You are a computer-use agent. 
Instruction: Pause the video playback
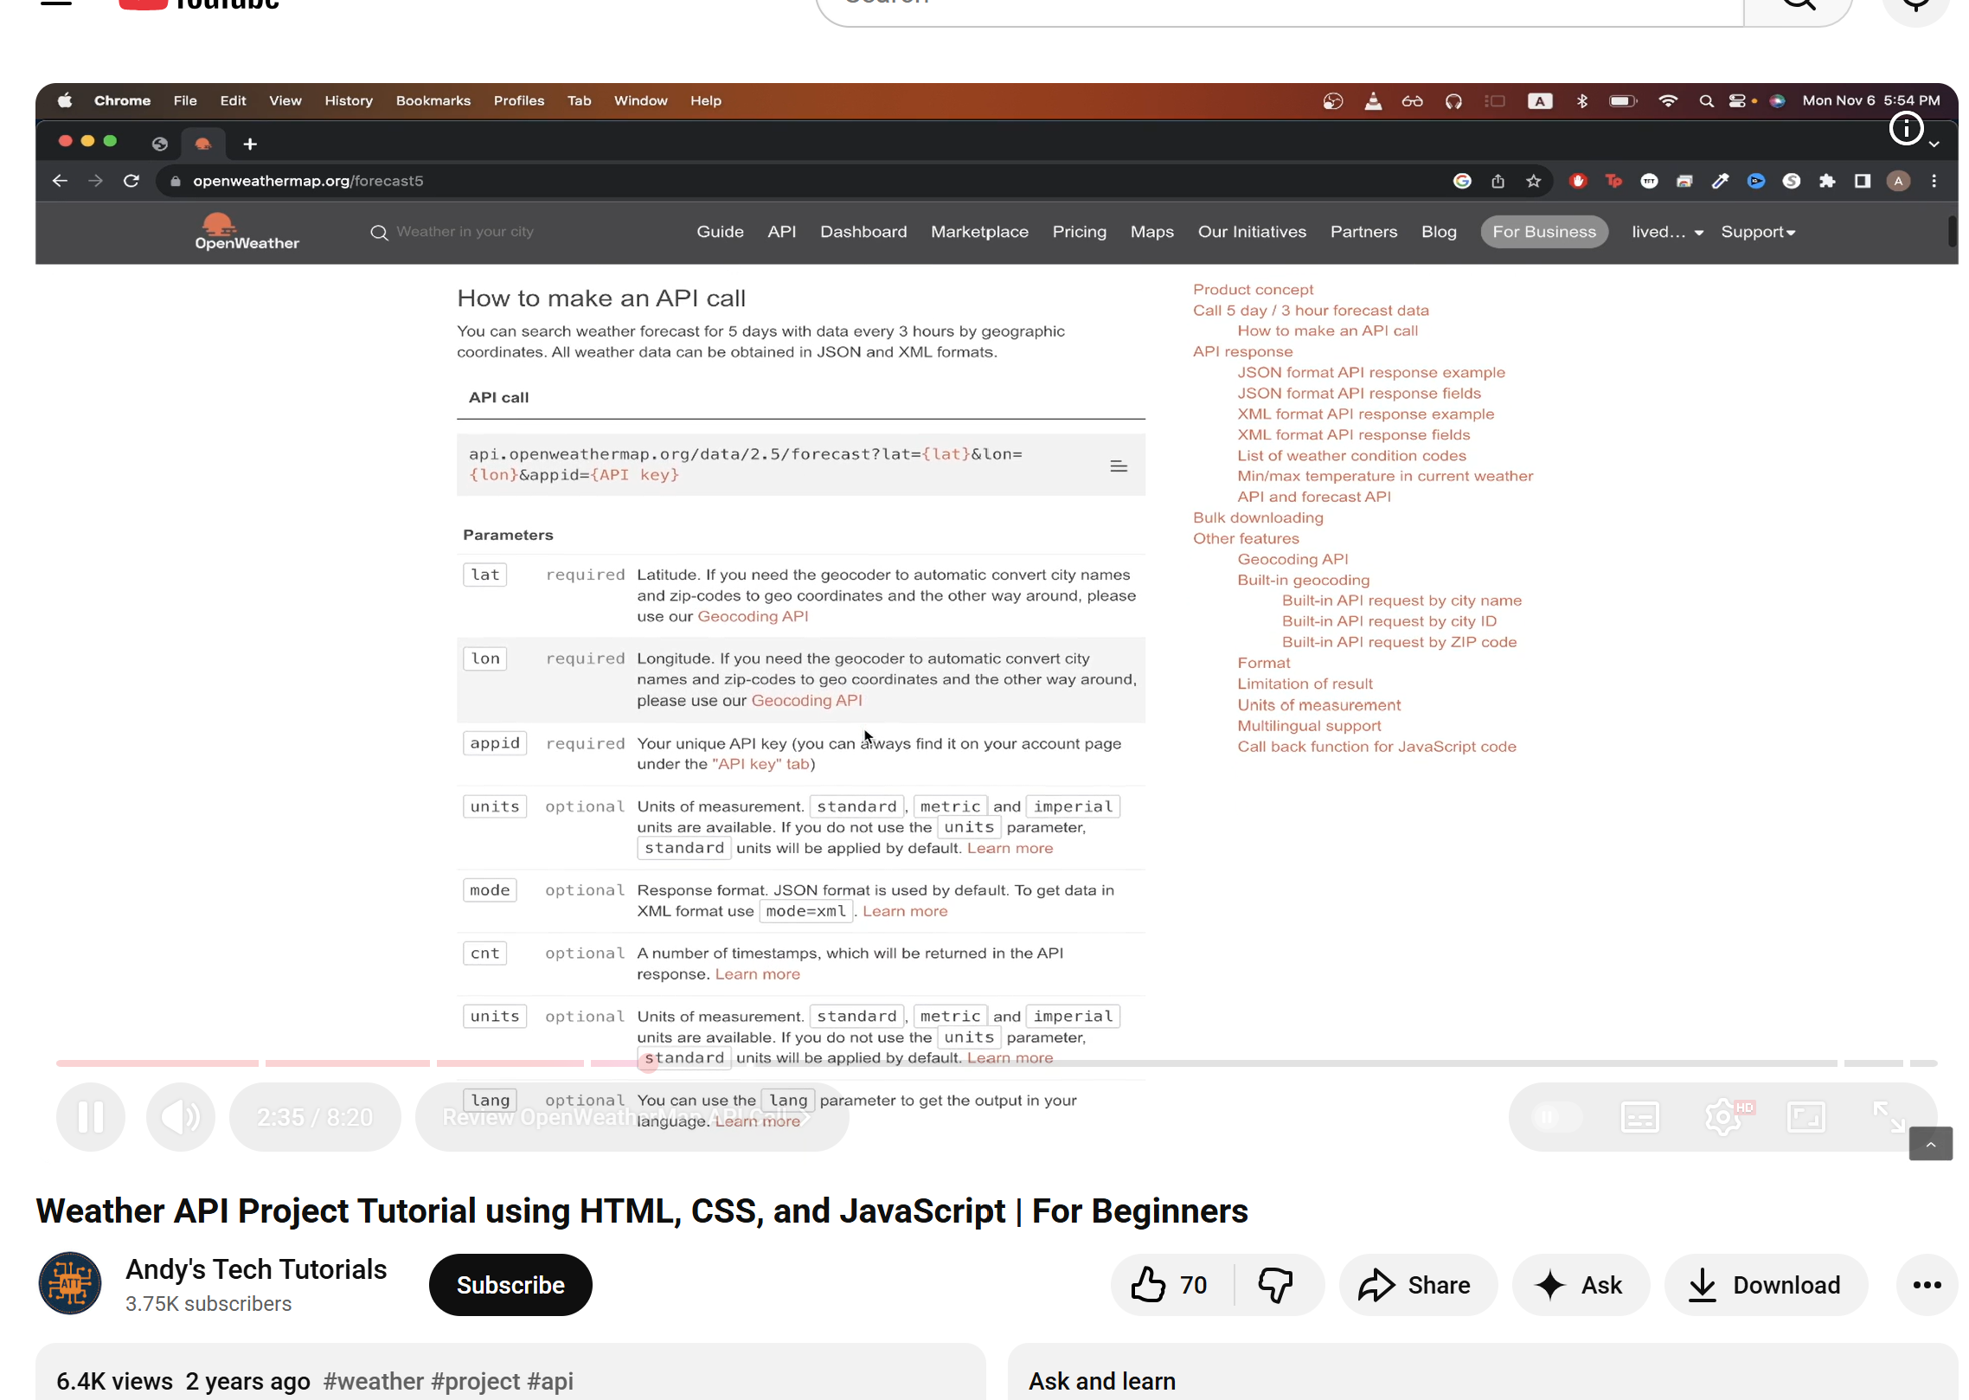90,1117
